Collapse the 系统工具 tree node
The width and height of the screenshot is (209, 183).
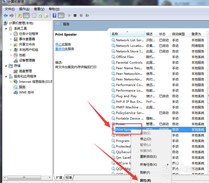click(x=6, y=29)
